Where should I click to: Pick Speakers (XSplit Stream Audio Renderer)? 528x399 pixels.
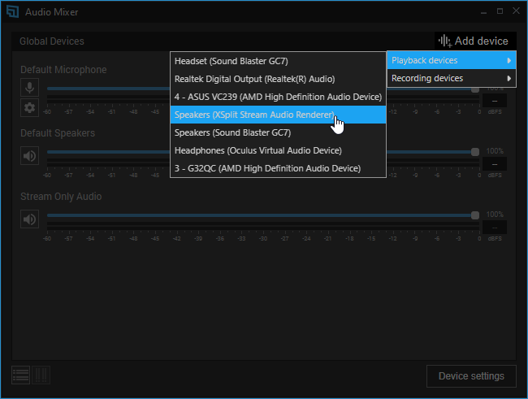tap(278, 115)
